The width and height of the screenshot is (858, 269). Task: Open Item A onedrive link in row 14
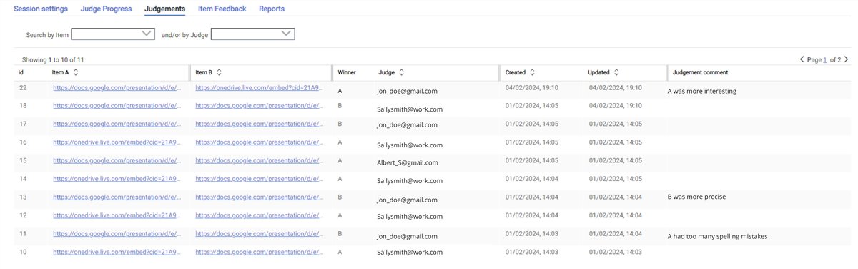pos(117,178)
